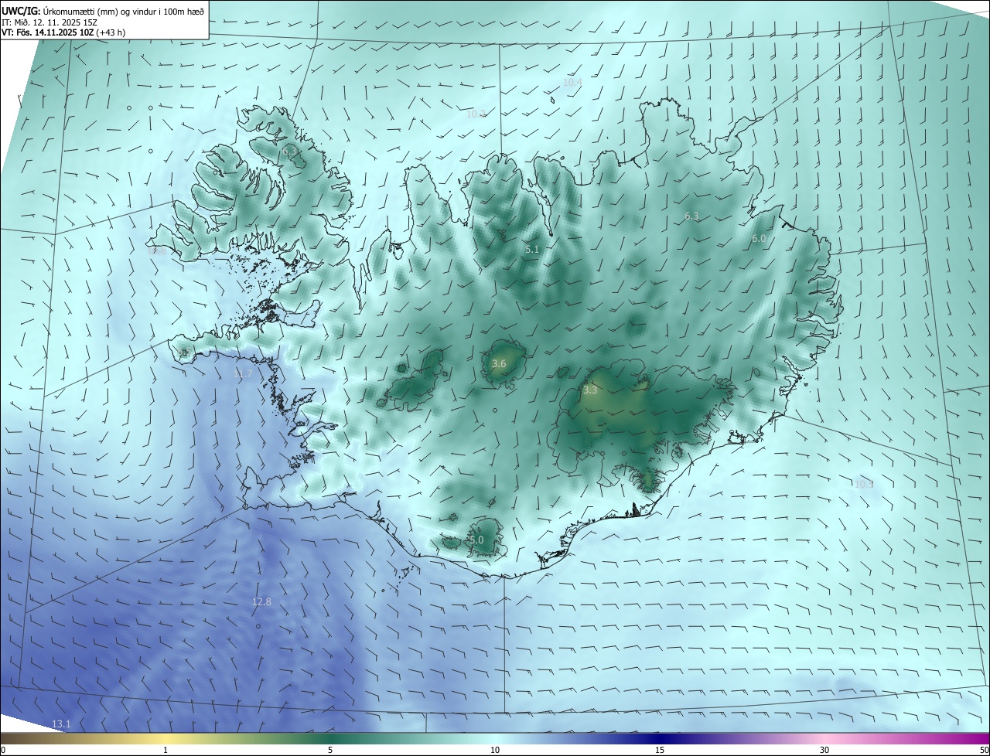
Task: Click the 3.6 value on the glacier
Action: tap(499, 363)
